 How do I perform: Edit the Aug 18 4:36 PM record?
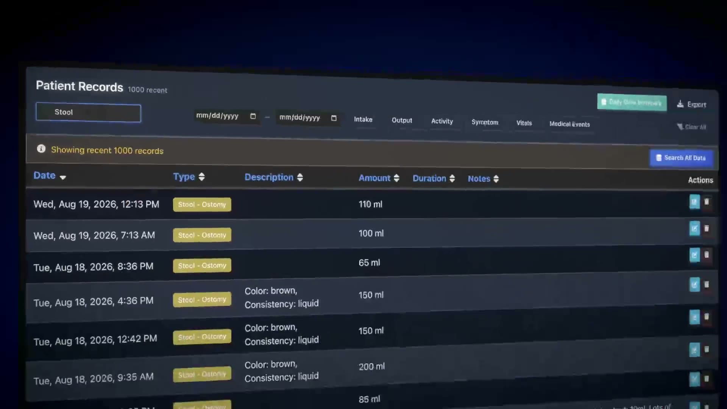coord(694,284)
